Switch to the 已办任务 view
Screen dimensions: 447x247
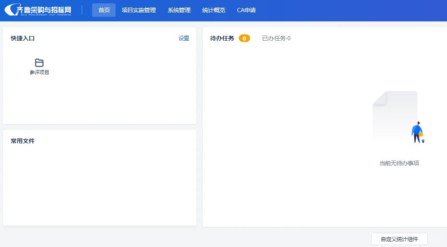(276, 38)
